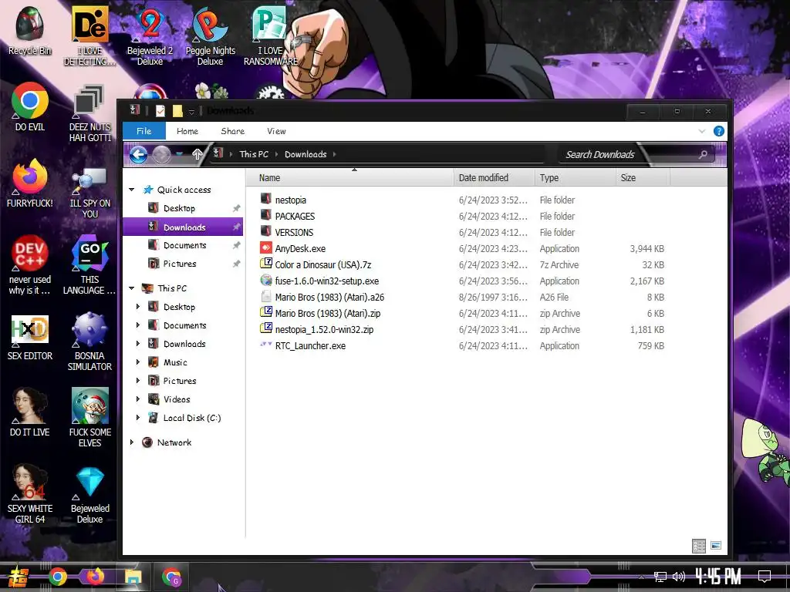Expand the Local Disk (C:) node
Viewport: 790px width, 592px height.
pos(138,418)
